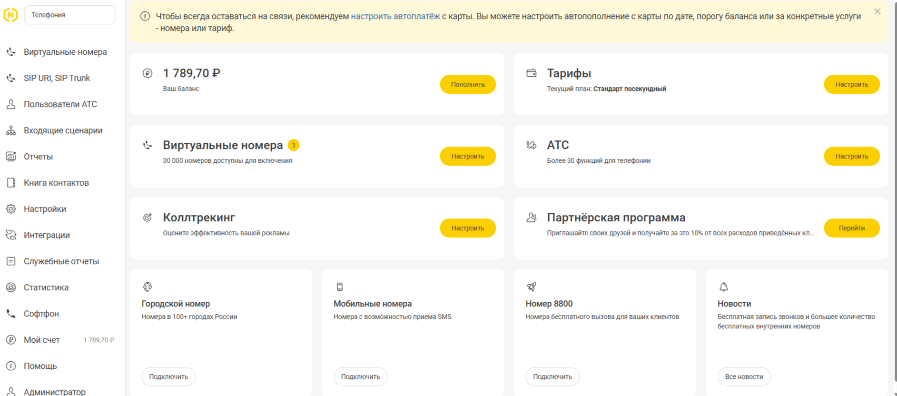
Task: Click the Incoming scenarios tree icon
Action: [11, 130]
